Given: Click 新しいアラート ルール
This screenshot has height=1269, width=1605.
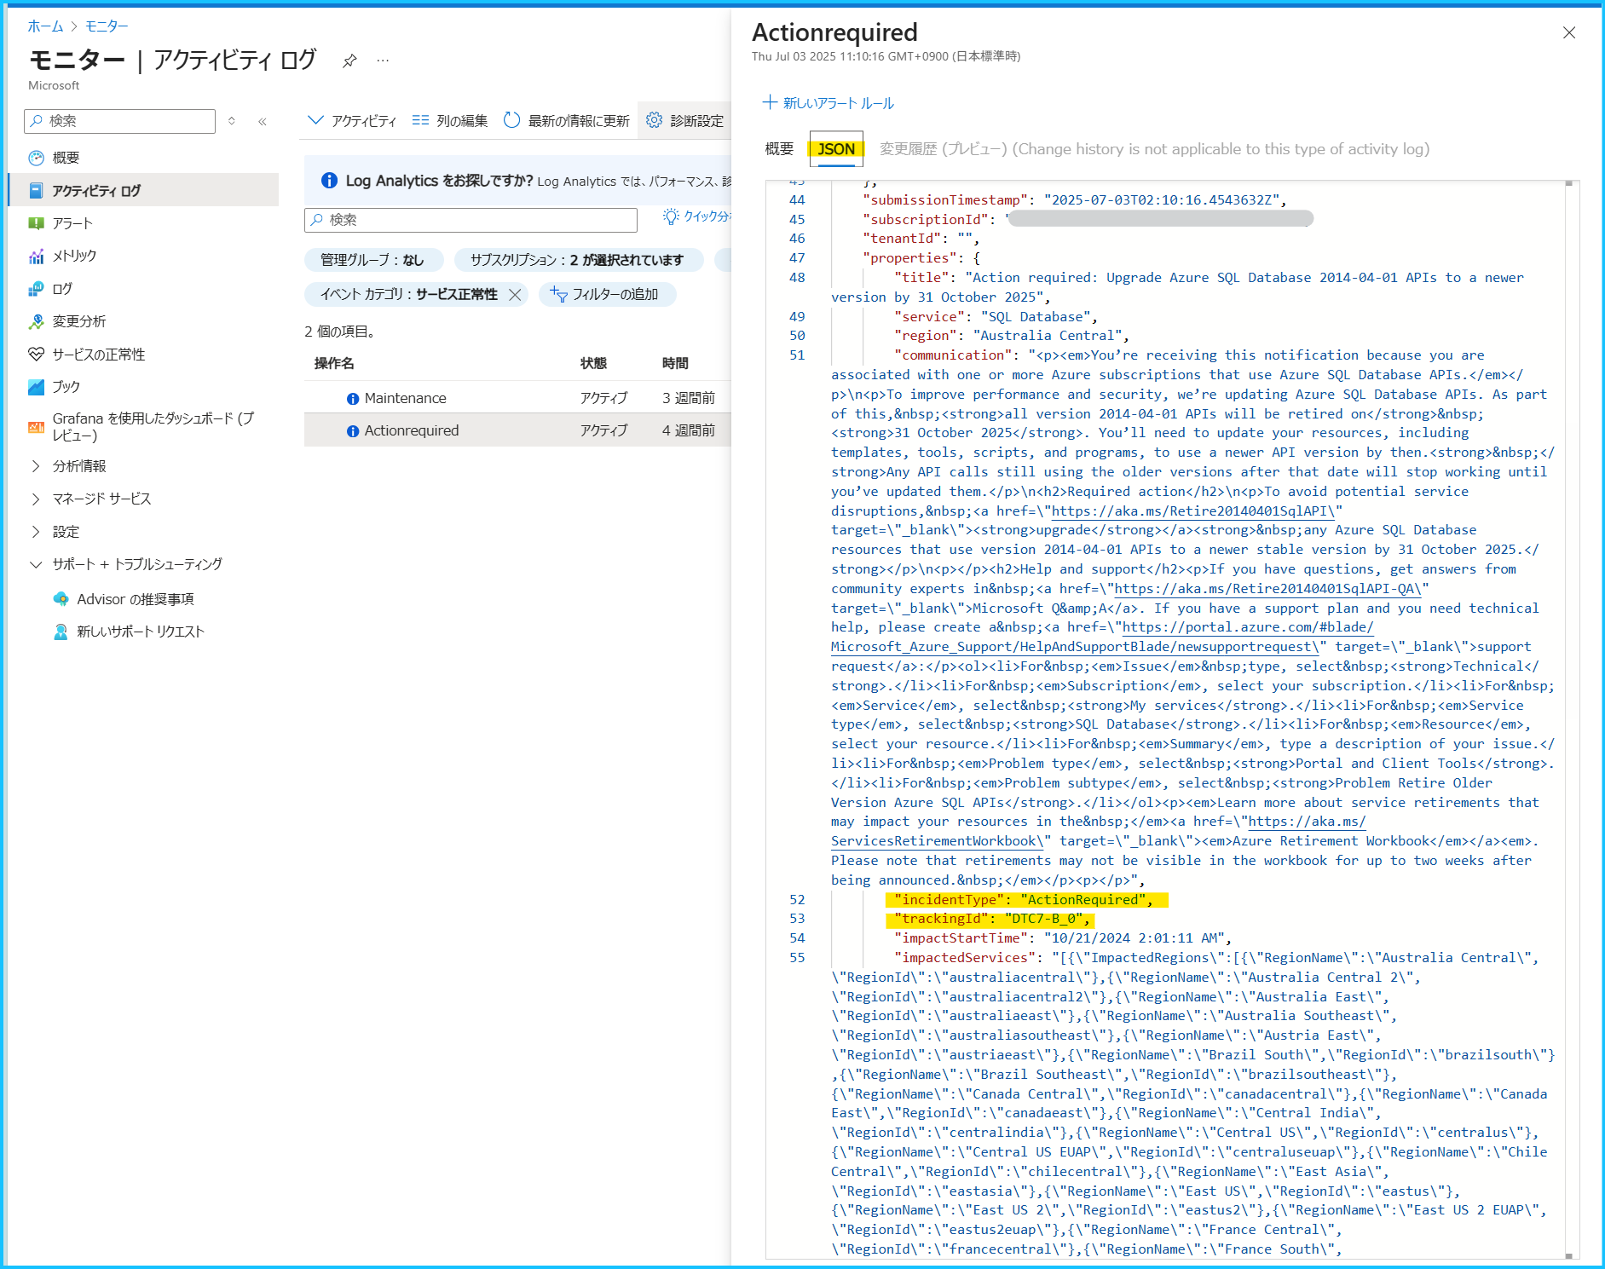Looking at the screenshot, I should pyautogui.click(x=828, y=103).
